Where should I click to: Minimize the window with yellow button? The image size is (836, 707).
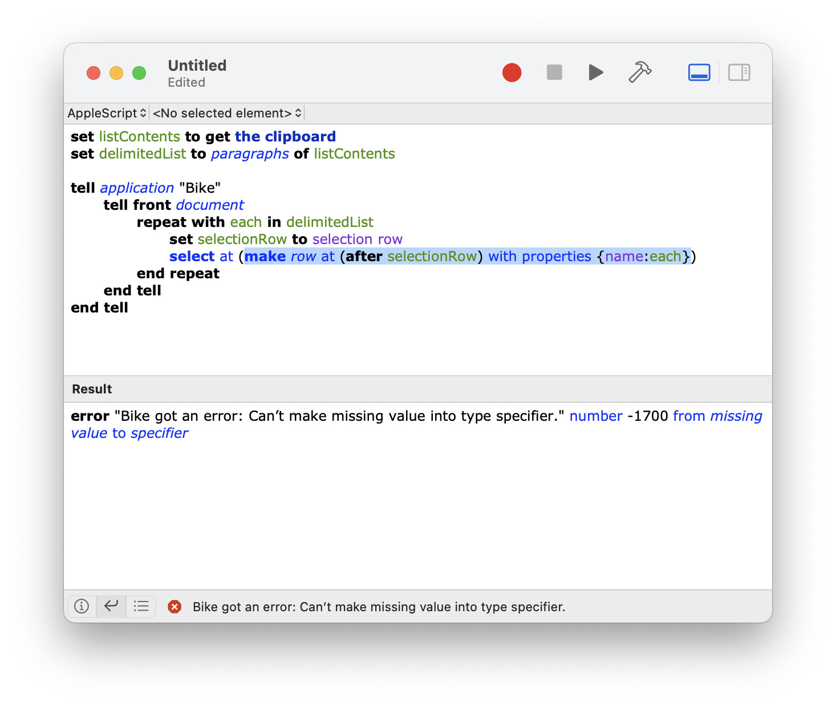pos(116,73)
